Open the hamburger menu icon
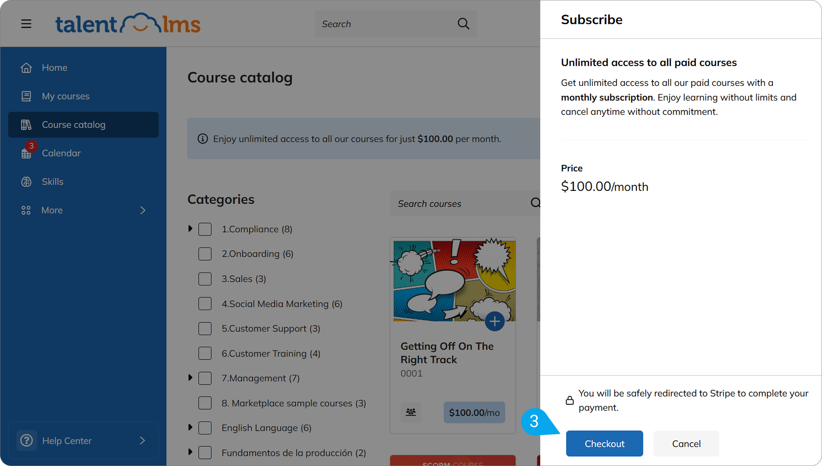This screenshot has height=466, width=822. [26, 24]
